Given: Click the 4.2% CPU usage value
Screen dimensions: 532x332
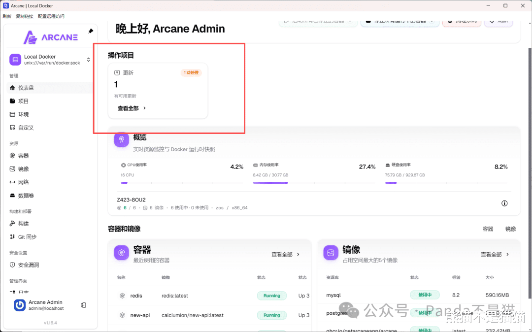Looking at the screenshot, I should click(237, 167).
